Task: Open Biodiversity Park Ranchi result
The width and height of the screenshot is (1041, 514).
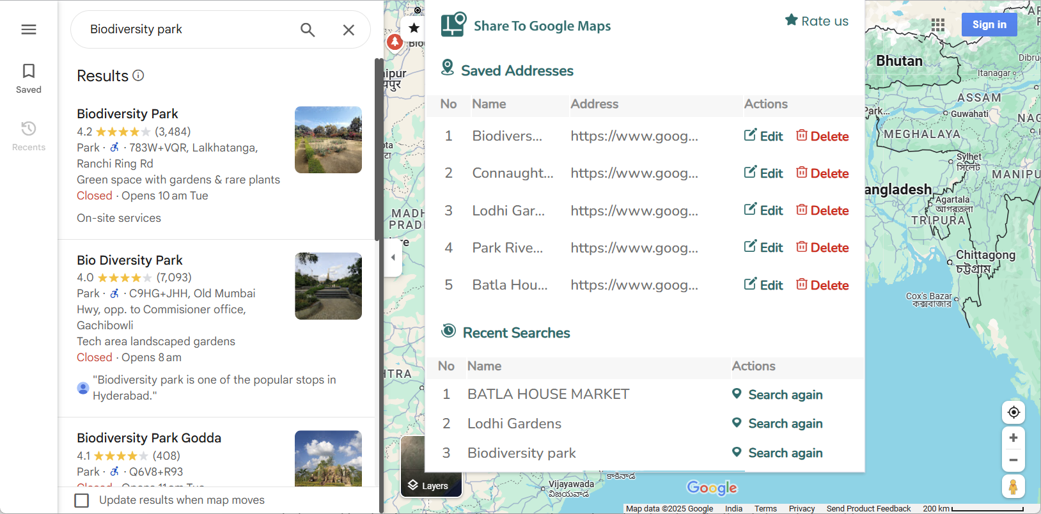Action: click(127, 114)
